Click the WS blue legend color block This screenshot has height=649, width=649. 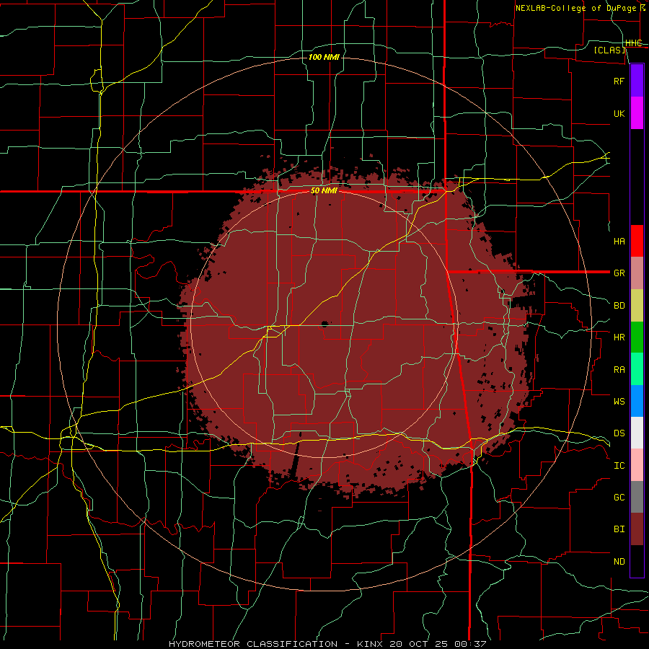(637, 401)
